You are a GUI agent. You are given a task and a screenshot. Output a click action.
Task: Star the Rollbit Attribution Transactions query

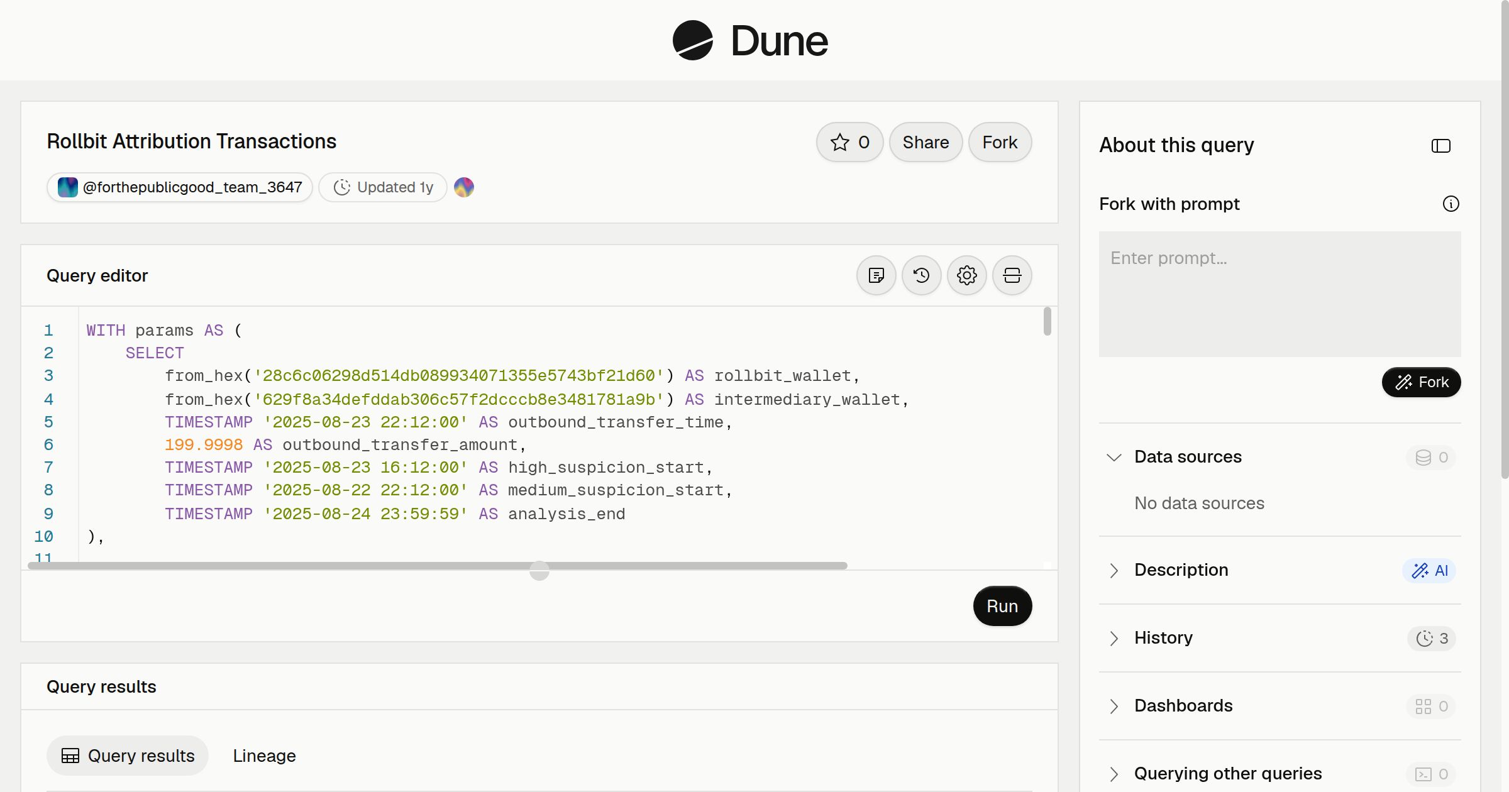850,142
